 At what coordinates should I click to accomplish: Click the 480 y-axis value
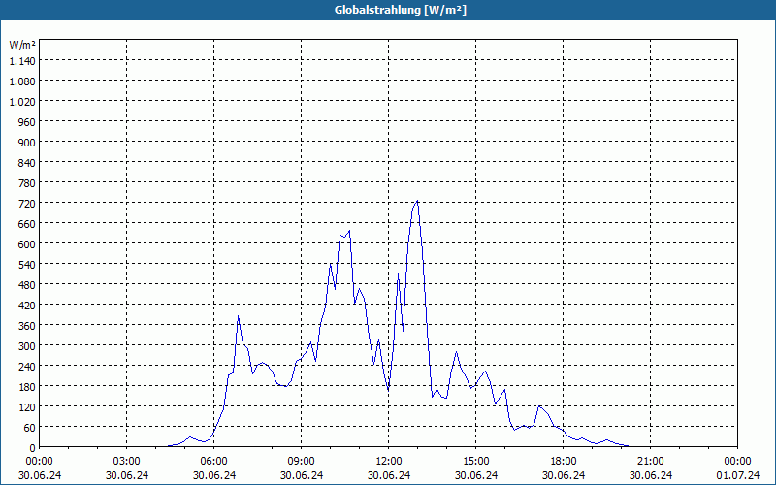tap(27, 285)
